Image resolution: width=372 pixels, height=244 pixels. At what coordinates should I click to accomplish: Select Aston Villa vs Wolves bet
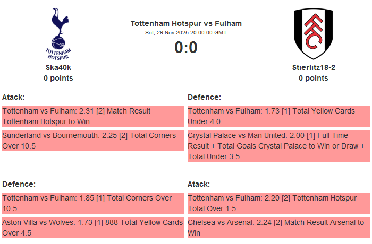[x=93, y=228]
